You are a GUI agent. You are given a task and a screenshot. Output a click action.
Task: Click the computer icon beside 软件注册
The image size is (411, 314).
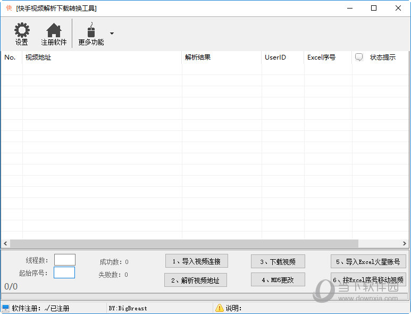[5, 308]
